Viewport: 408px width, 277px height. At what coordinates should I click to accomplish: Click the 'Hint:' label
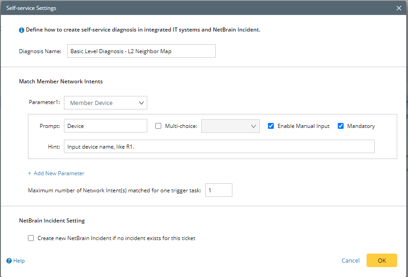[x=54, y=147]
